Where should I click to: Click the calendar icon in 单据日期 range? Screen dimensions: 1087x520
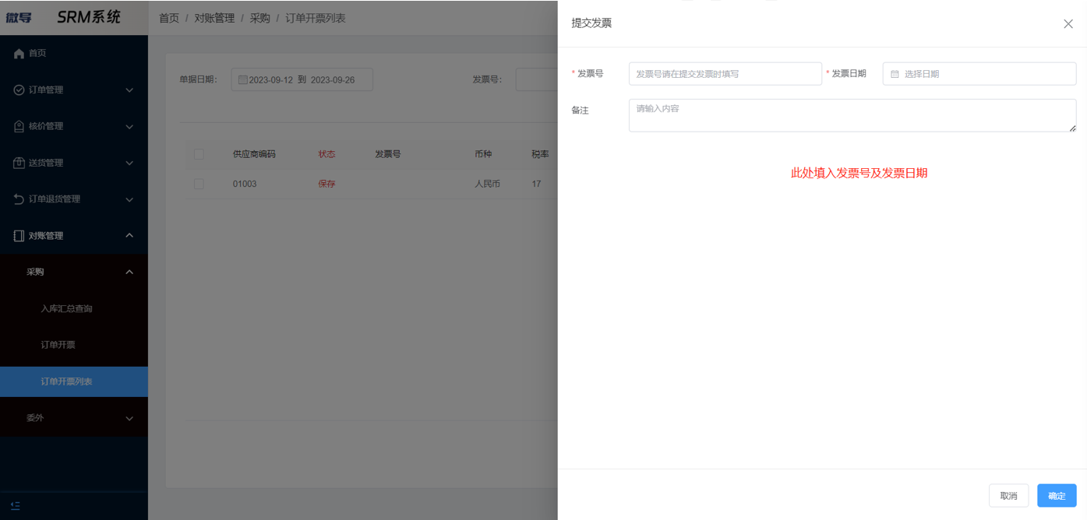click(242, 79)
